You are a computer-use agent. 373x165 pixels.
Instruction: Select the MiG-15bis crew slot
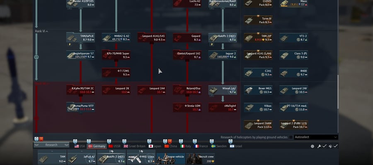click(141, 158)
